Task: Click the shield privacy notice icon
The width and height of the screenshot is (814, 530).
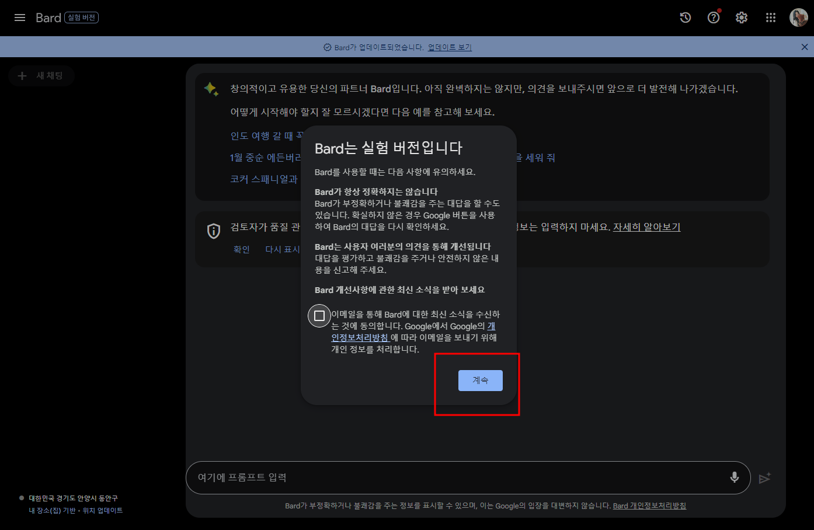Action: pos(214,231)
